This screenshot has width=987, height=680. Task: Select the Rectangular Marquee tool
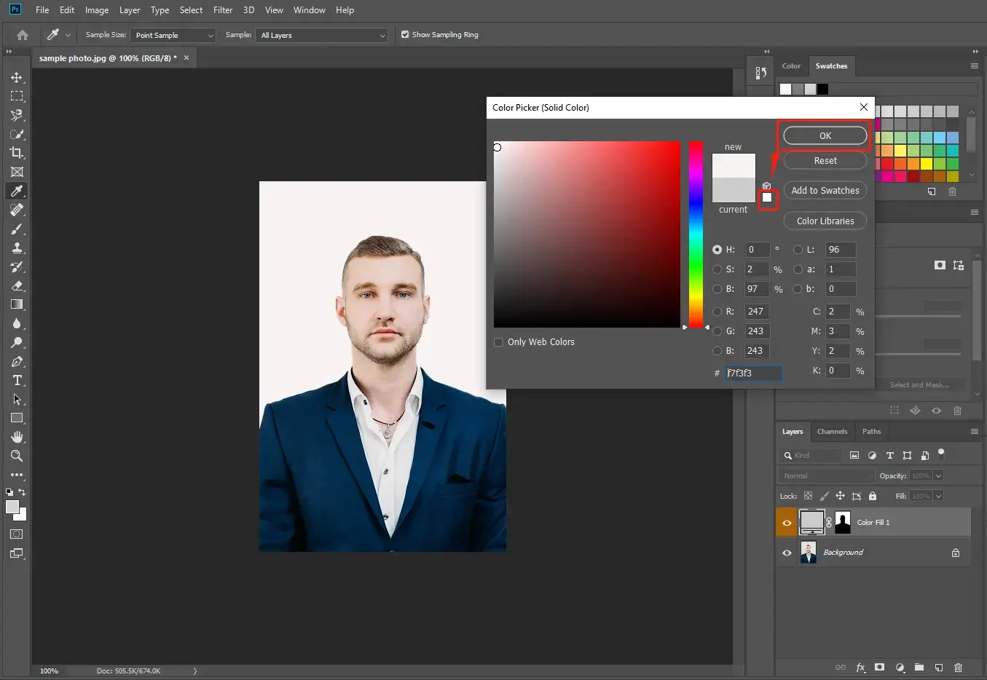(x=17, y=96)
